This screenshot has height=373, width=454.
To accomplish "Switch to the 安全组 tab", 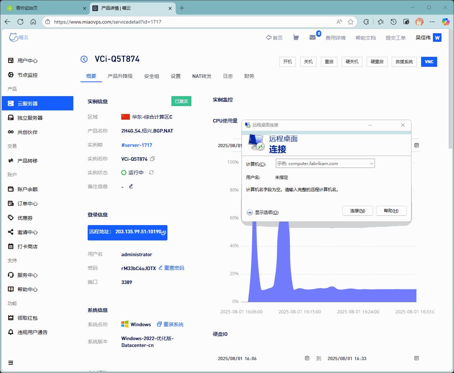I will (152, 76).
